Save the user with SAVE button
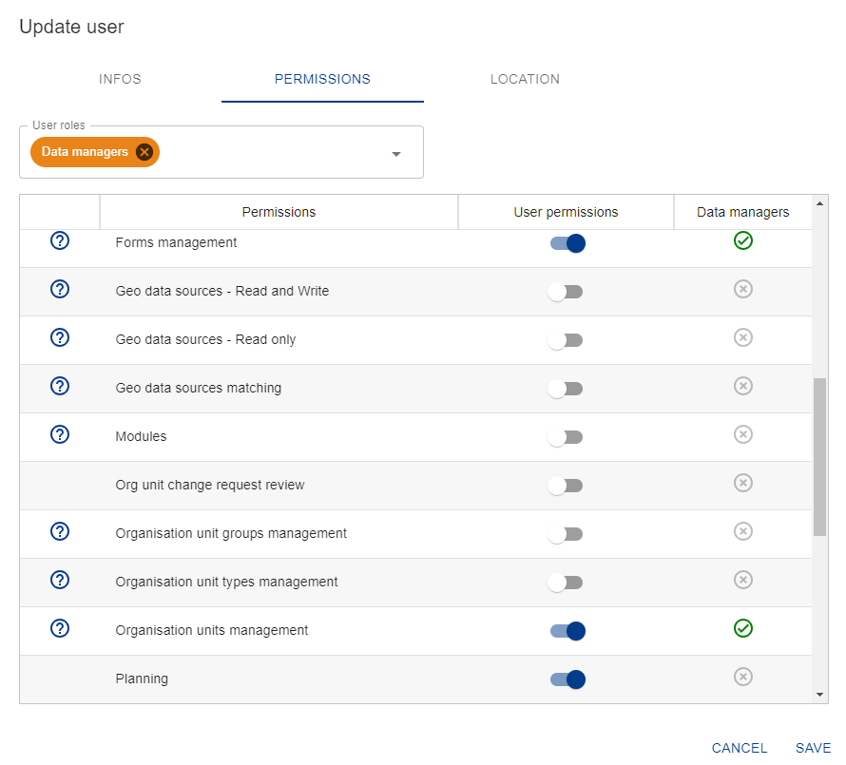The width and height of the screenshot is (846, 765). click(813, 748)
